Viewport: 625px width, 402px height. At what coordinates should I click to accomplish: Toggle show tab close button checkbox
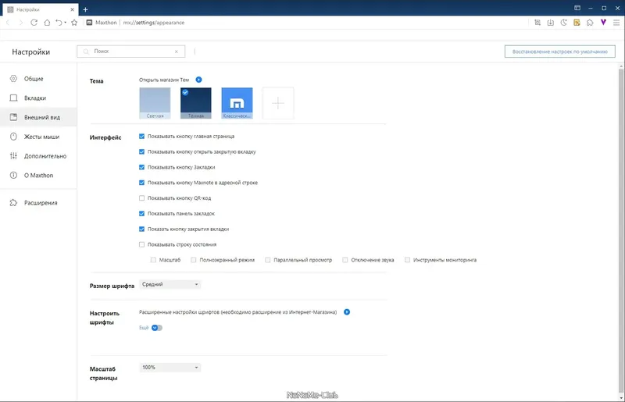click(141, 229)
